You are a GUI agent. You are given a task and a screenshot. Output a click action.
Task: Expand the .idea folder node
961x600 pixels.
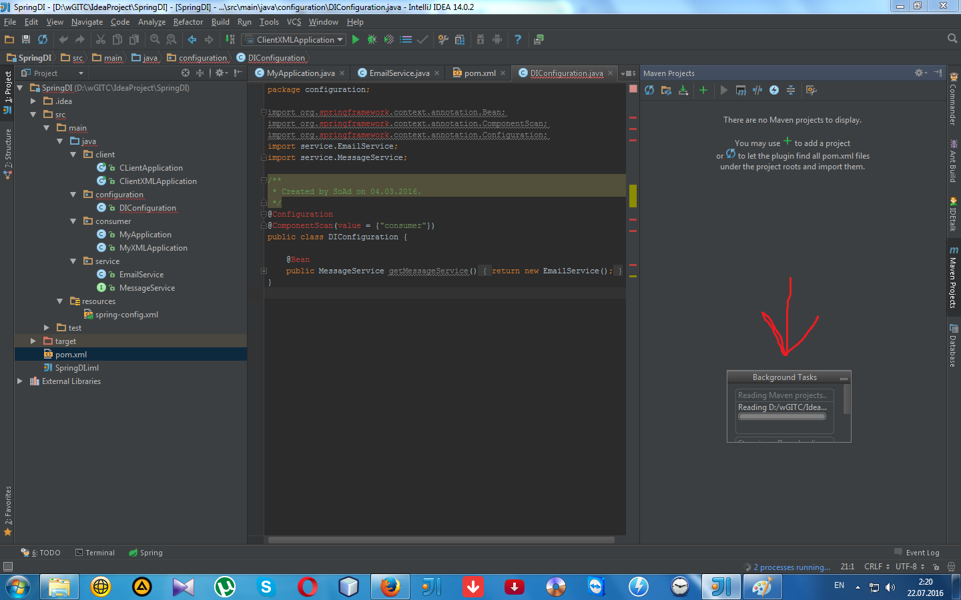33,101
